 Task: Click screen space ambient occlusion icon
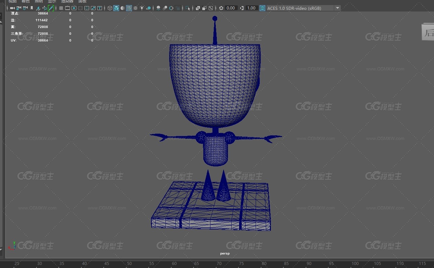coord(158,8)
